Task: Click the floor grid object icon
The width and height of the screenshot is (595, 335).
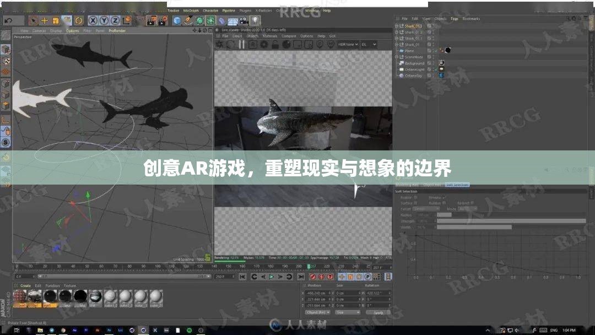Action: (x=232, y=21)
